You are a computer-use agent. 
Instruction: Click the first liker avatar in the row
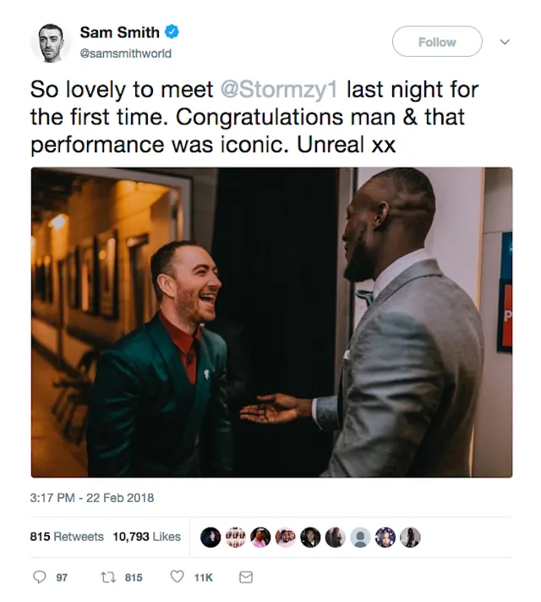click(x=210, y=537)
